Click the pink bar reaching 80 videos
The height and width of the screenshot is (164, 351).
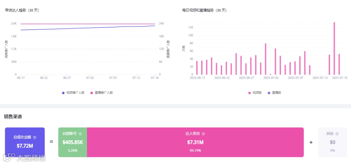[266, 59]
